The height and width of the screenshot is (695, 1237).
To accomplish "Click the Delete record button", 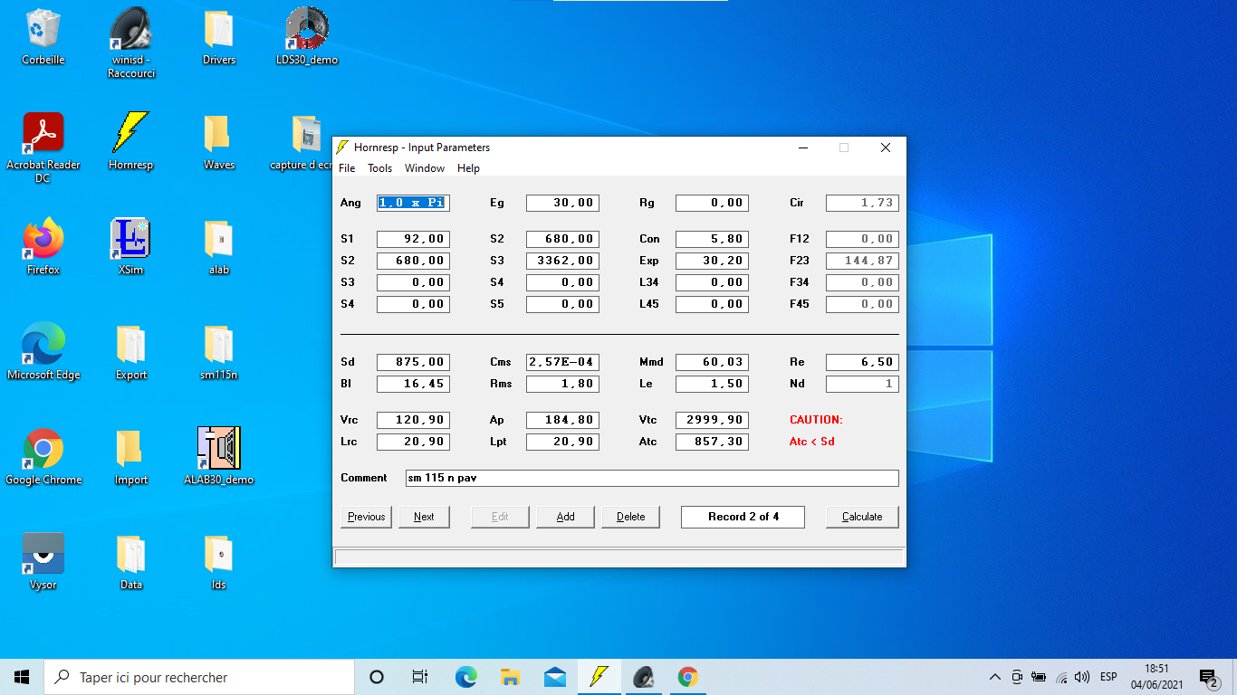I will [630, 517].
